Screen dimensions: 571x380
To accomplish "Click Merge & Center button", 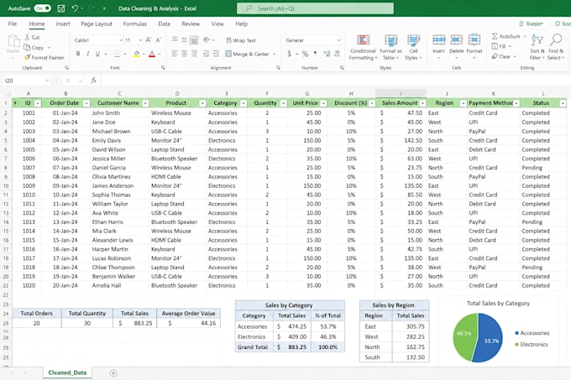I will (x=247, y=54).
